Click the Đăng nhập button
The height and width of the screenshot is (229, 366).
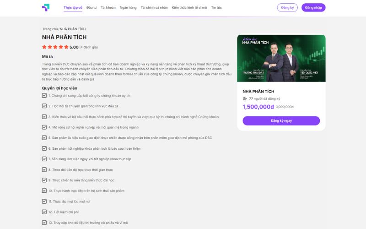pos(313,7)
